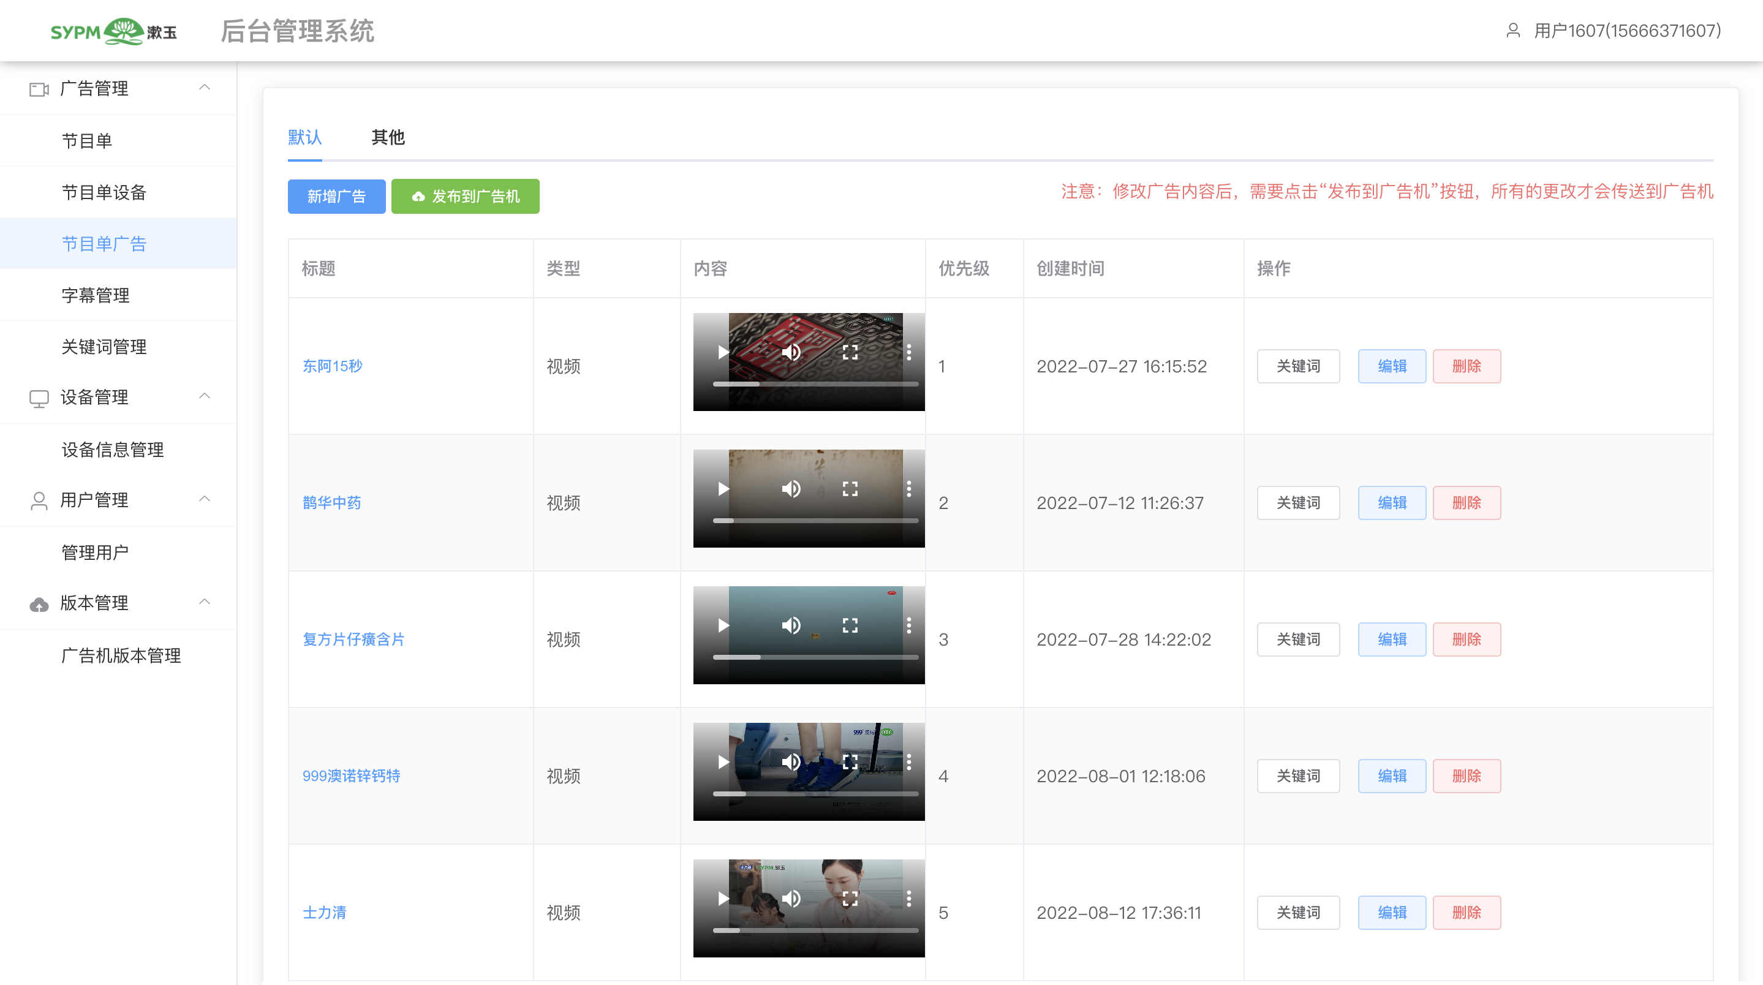This screenshot has width=1763, height=985.
Task: Open more options for 999澳诺锌钙特 video
Action: pos(909,762)
